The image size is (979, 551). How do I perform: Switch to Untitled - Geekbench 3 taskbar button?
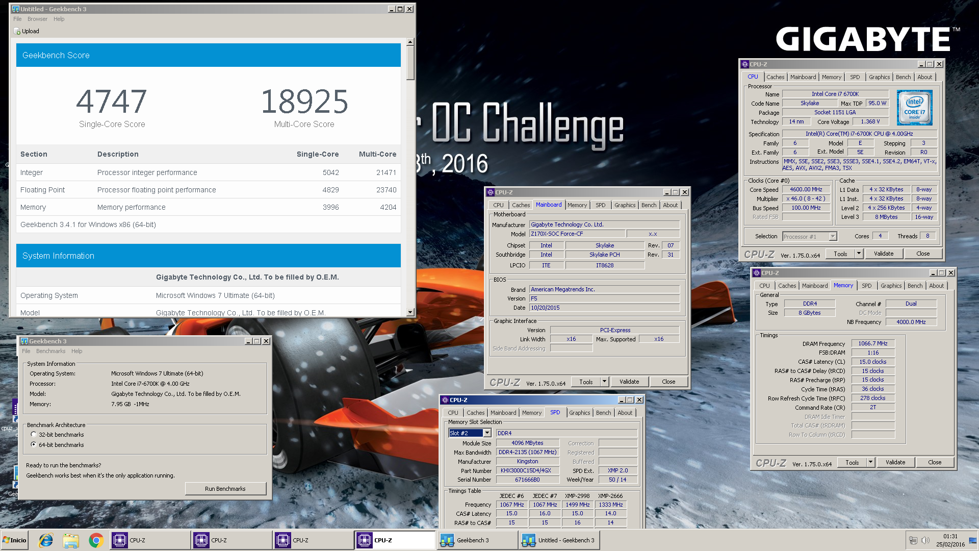(x=559, y=540)
